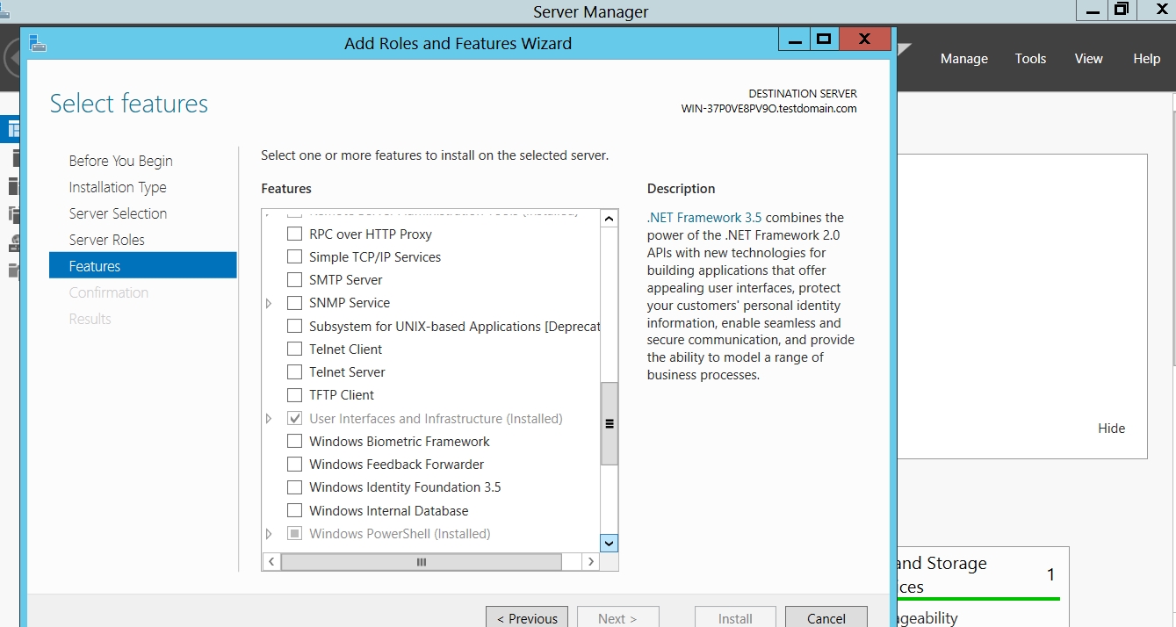
Task: Enable the Windows Internal Database checkbox
Action: pos(295,511)
